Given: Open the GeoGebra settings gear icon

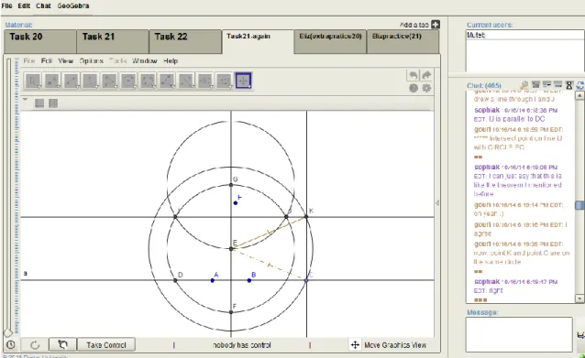Looking at the screenshot, I should (x=426, y=88).
